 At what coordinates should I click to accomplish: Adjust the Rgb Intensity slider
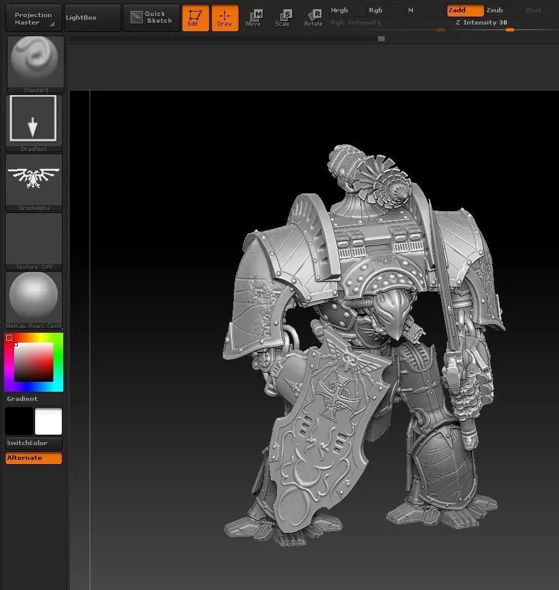[387, 26]
